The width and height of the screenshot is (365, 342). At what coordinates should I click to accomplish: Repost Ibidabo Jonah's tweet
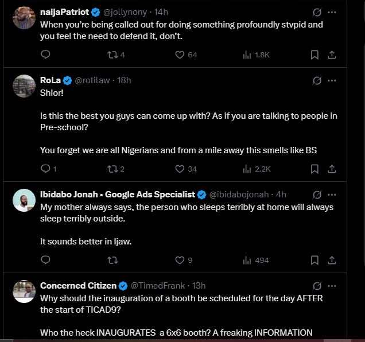click(112, 261)
